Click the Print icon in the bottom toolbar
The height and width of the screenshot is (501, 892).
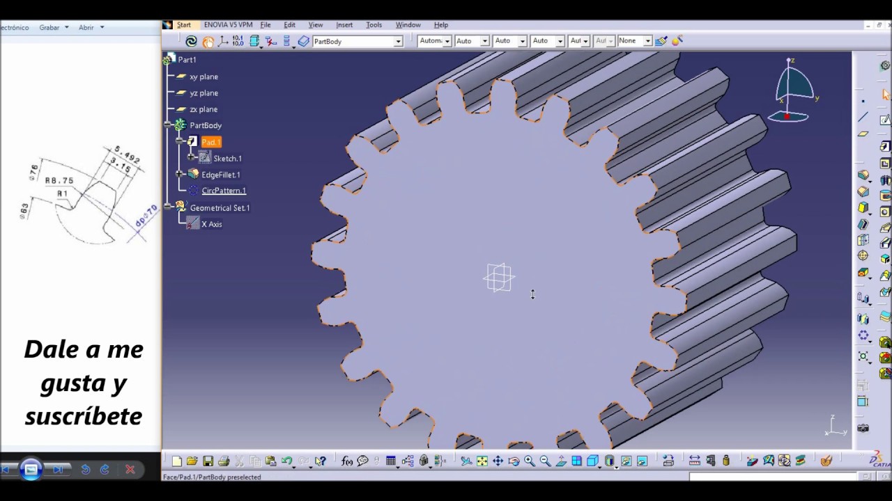point(224,461)
